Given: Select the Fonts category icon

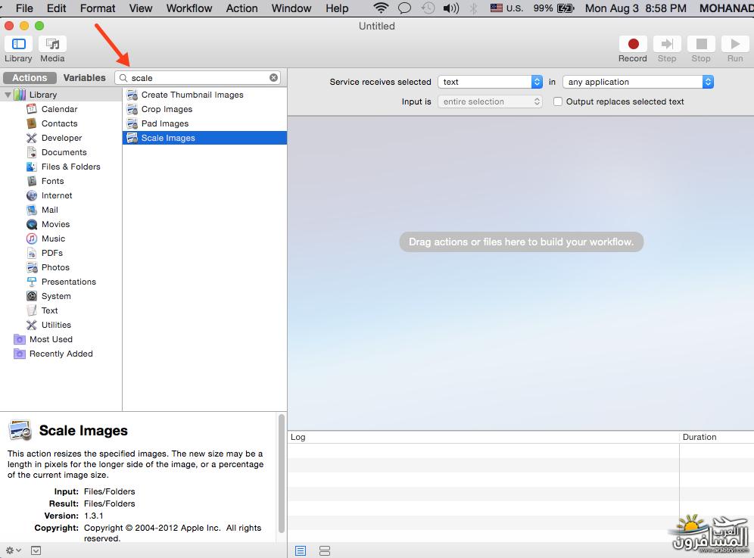Looking at the screenshot, I should pos(32,182).
